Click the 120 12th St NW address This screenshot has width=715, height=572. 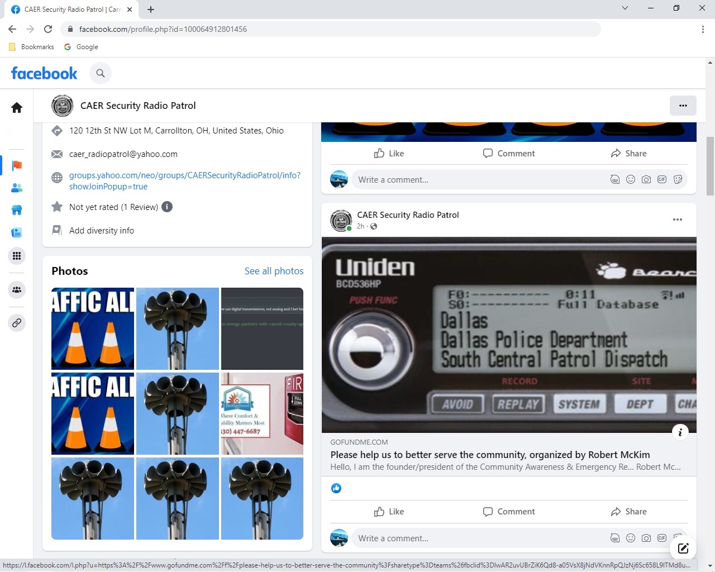point(177,131)
